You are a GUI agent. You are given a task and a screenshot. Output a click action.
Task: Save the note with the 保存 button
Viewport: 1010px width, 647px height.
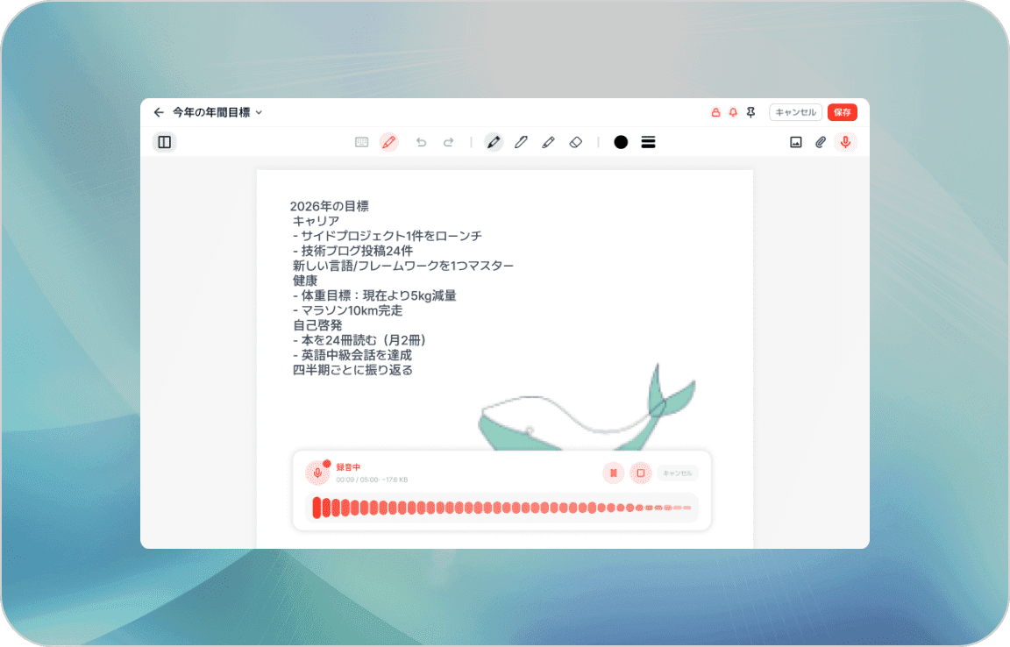click(x=842, y=112)
